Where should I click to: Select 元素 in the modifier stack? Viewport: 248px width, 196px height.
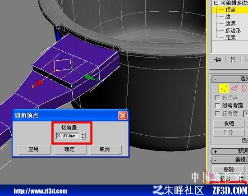tap(230, 37)
